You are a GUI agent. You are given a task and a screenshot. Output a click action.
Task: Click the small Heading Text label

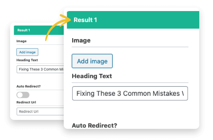(x=27, y=60)
